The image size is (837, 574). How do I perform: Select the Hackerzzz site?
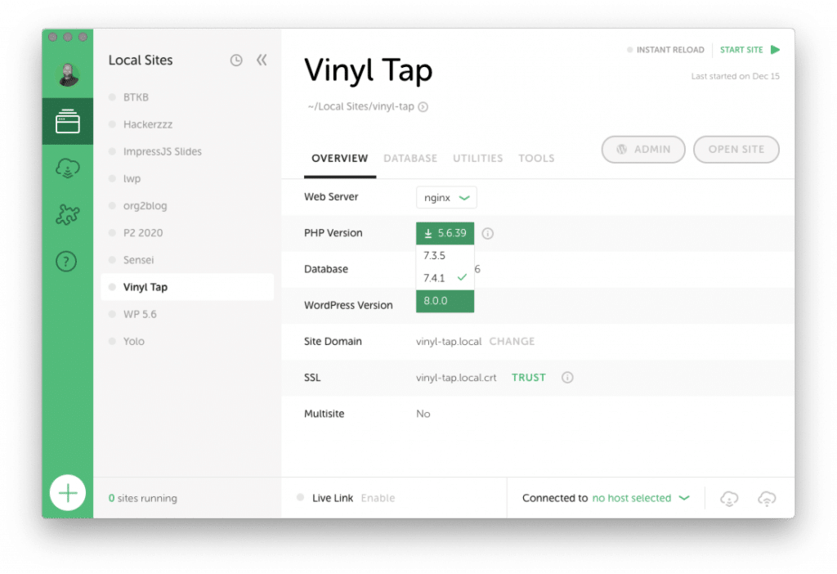pos(187,124)
